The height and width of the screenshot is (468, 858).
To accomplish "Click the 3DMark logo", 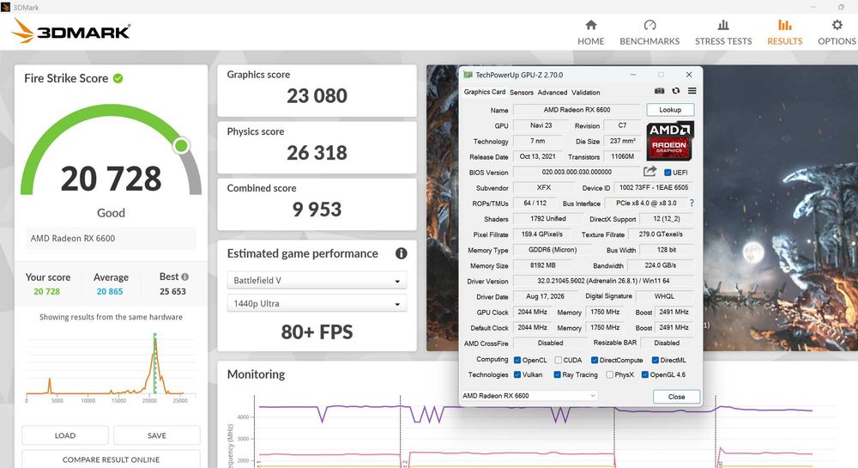I will pyautogui.click(x=70, y=31).
